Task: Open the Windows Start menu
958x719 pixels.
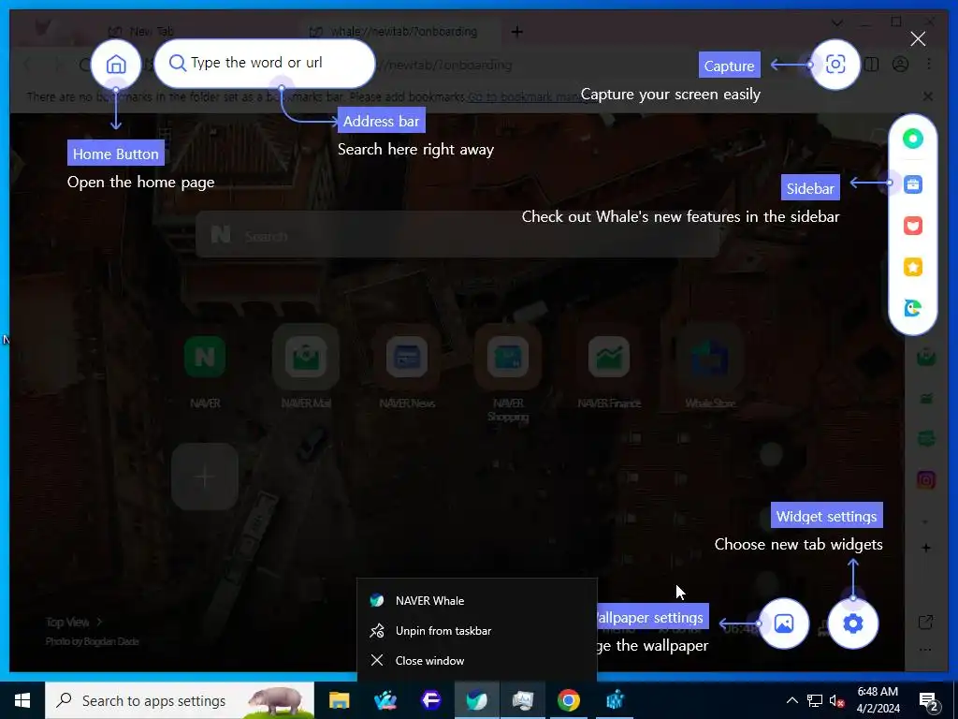Action: 22,700
